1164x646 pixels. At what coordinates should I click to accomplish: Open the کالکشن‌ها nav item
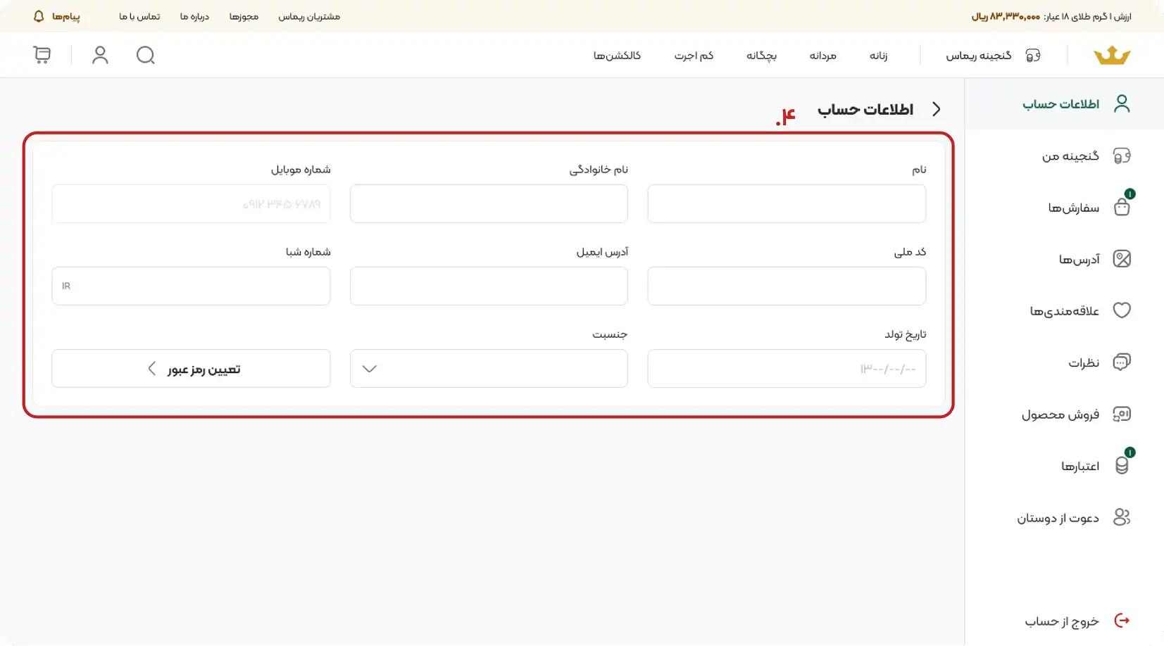pyautogui.click(x=617, y=56)
